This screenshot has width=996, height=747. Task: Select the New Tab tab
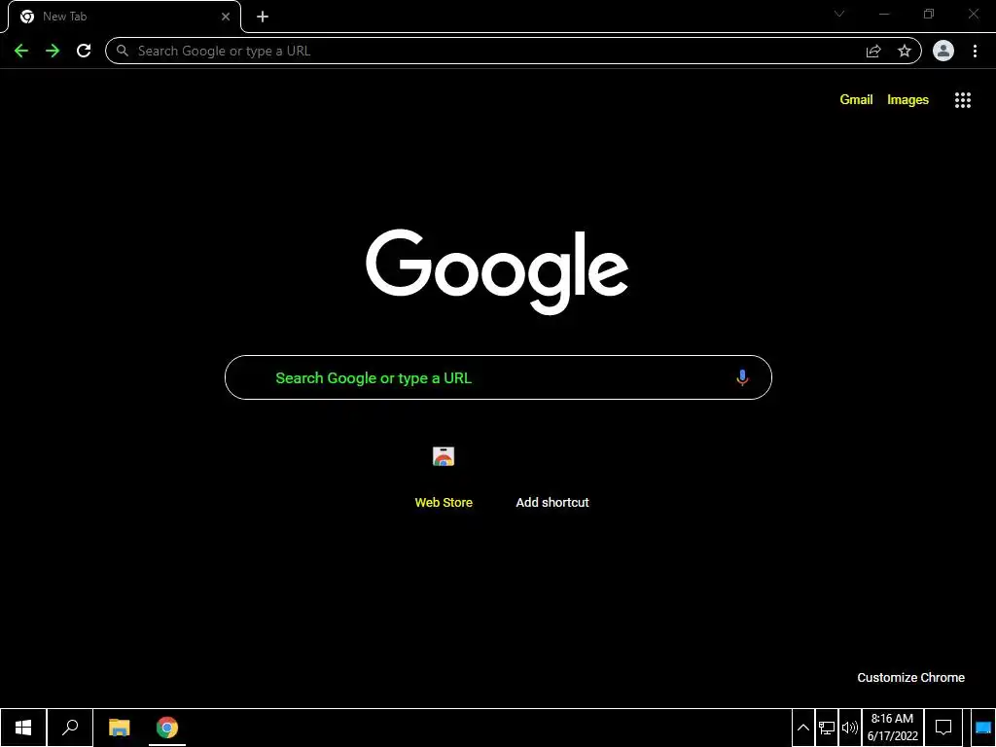[124, 17]
